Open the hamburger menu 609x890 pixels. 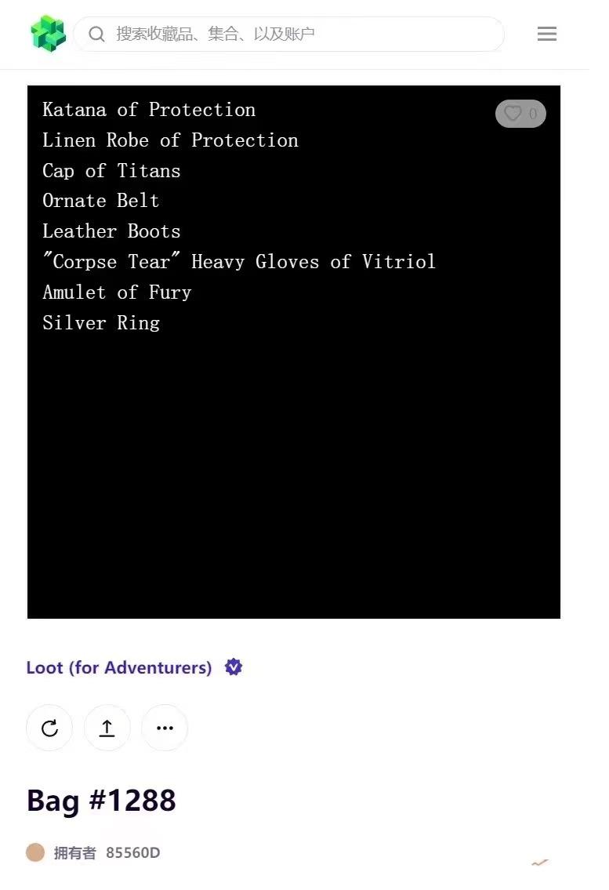[x=547, y=34]
